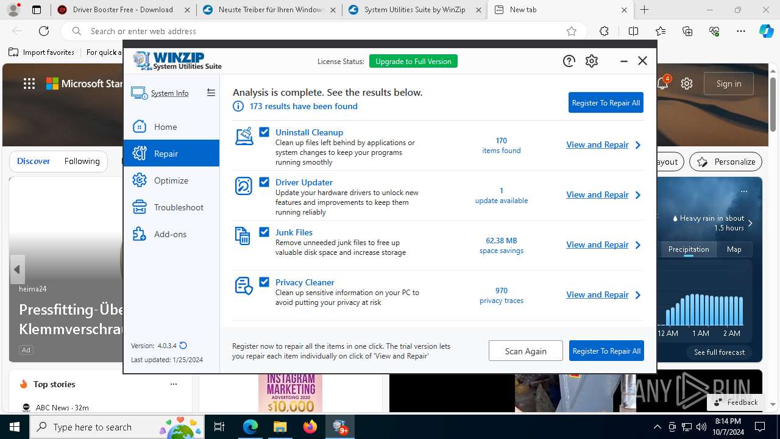Click version refresh icon next to 4.0.3.4

(x=183, y=346)
